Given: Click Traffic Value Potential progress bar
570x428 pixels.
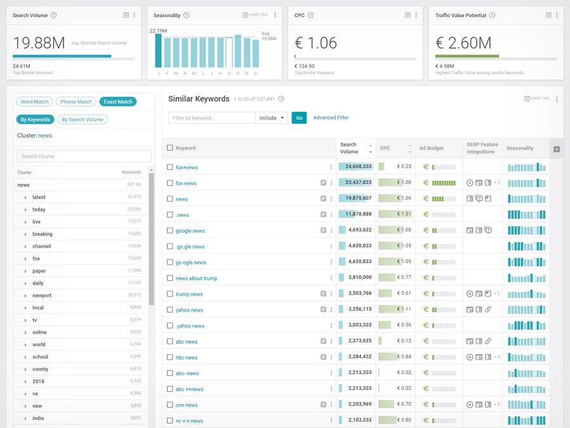Looking at the screenshot, I should click(496, 56).
